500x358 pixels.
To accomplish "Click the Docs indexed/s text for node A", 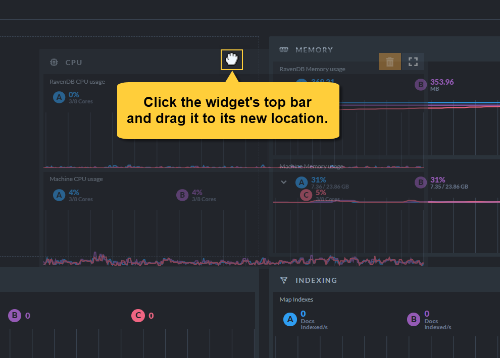I will [x=314, y=324].
